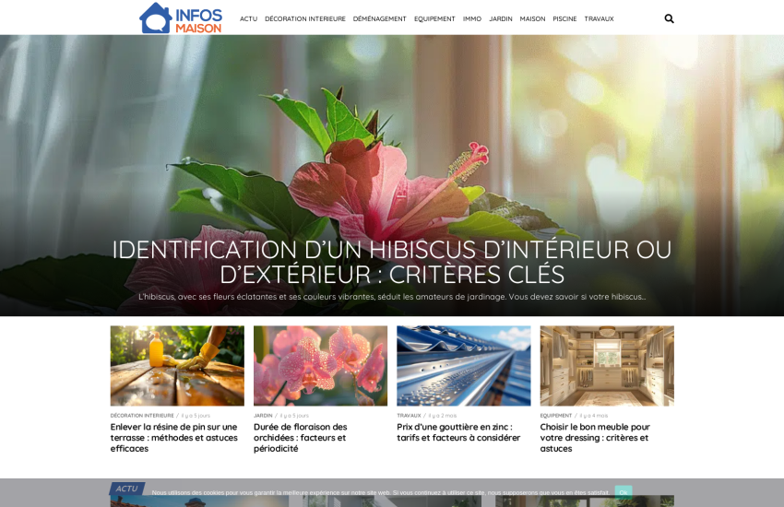
Task: Open 'Durée de floraison des orchidées' article
Action: [301, 438]
